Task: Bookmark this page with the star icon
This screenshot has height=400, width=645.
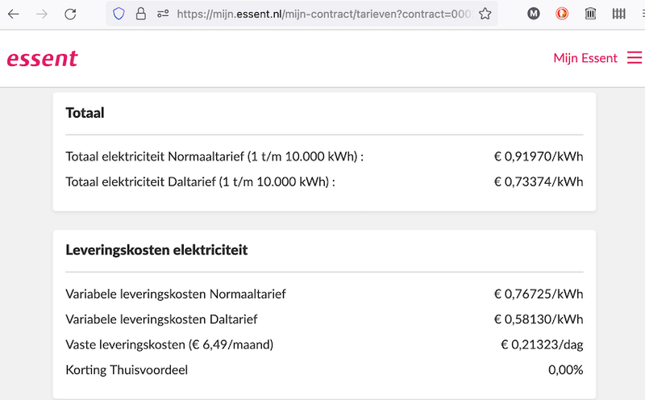Action: tap(485, 14)
